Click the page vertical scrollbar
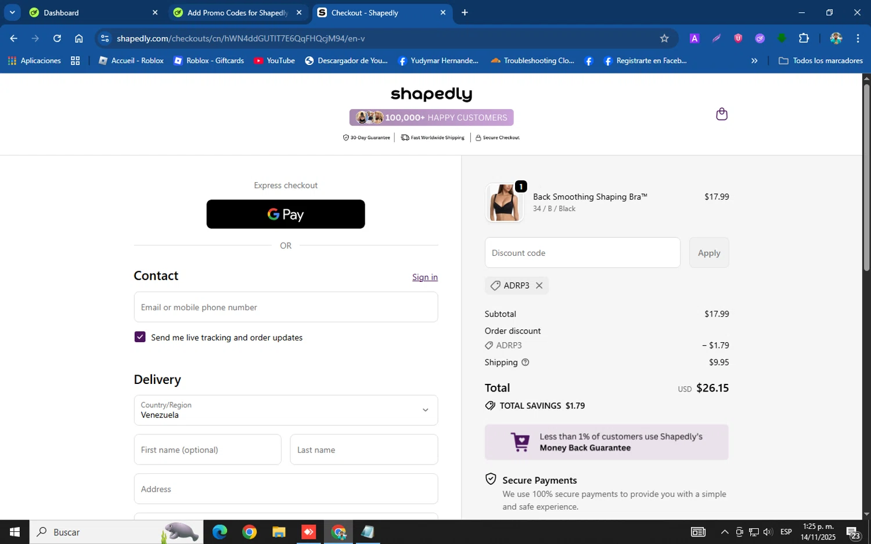This screenshot has height=544, width=871. click(x=866, y=177)
